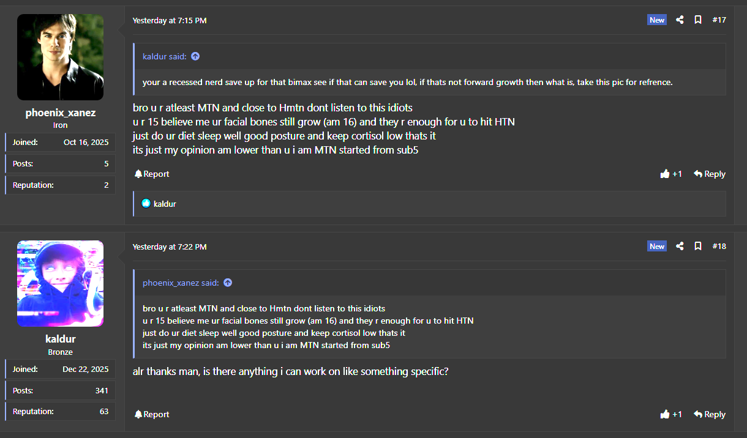Jump to phoenix_xanez's quoted post via arrow
Screen dimensions: 747x438
[228, 283]
